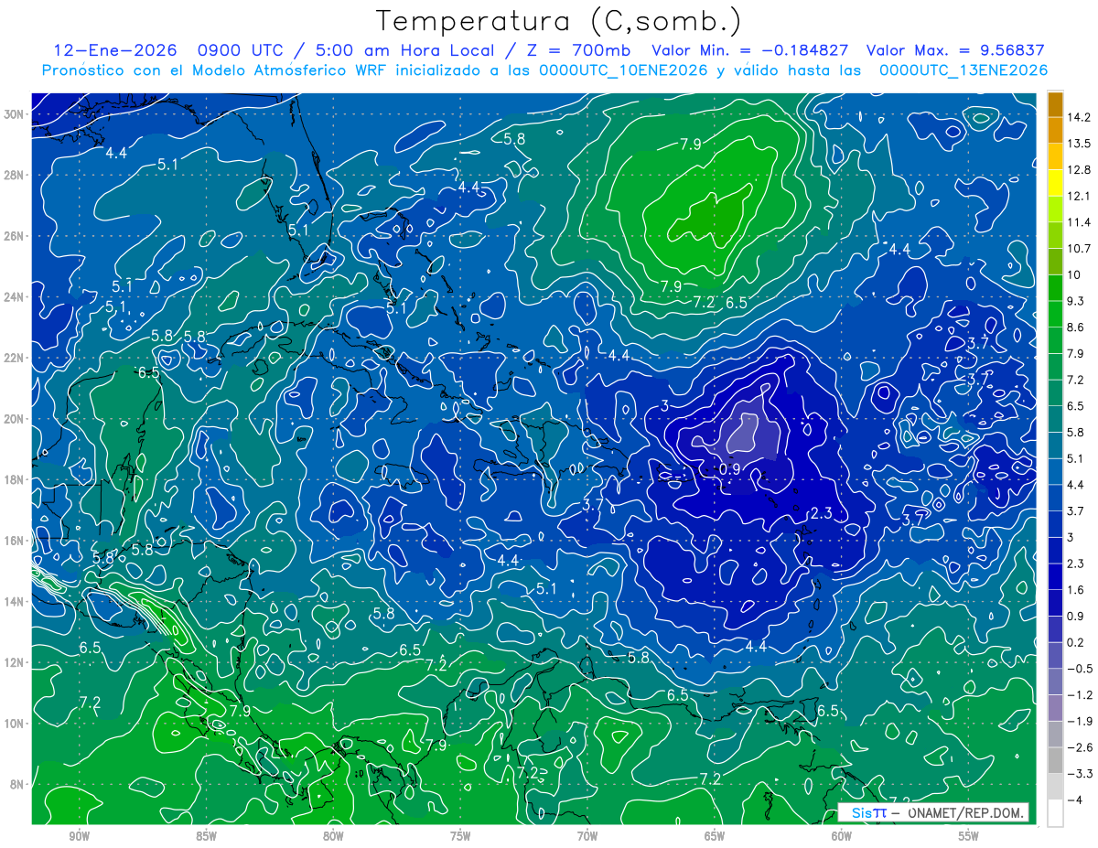Click the colorbar value label "-0.5"
The height and width of the screenshot is (848, 1098).
(x=1080, y=669)
